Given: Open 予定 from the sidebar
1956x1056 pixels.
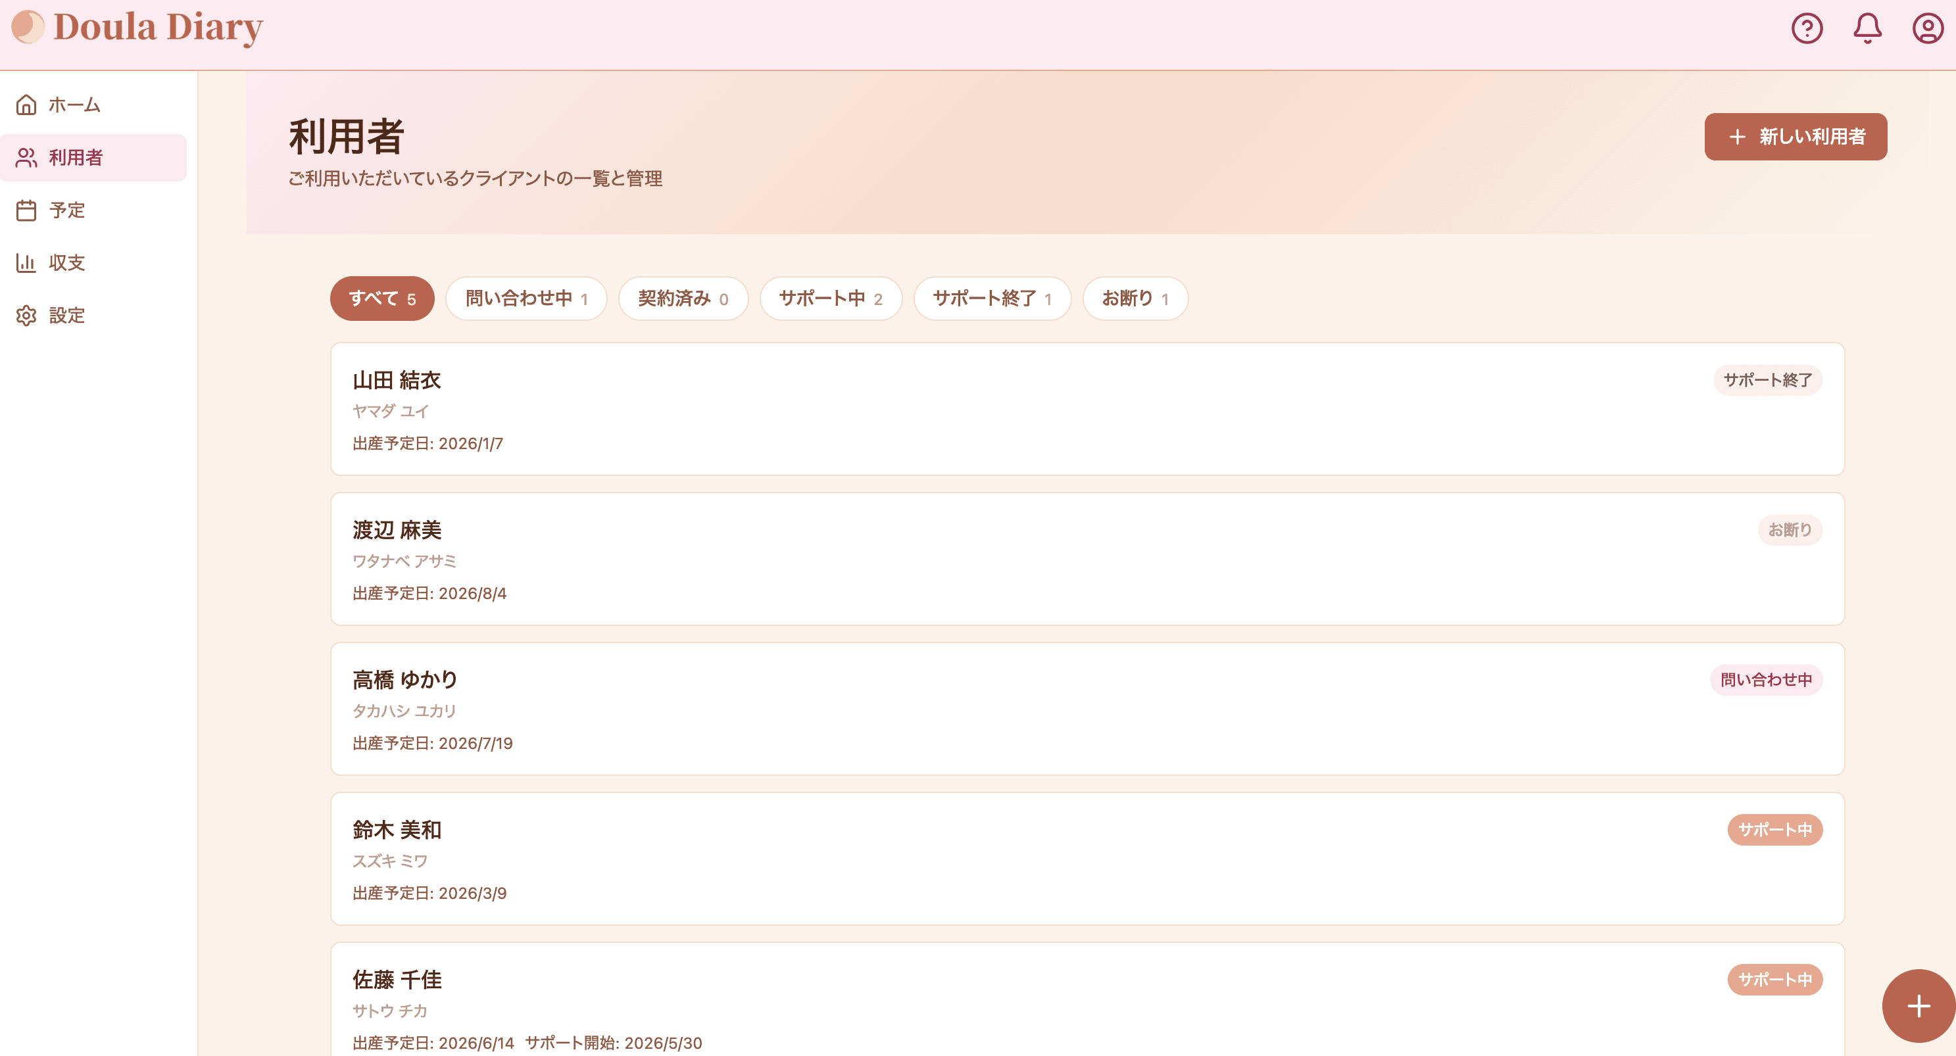Looking at the screenshot, I should (93, 210).
